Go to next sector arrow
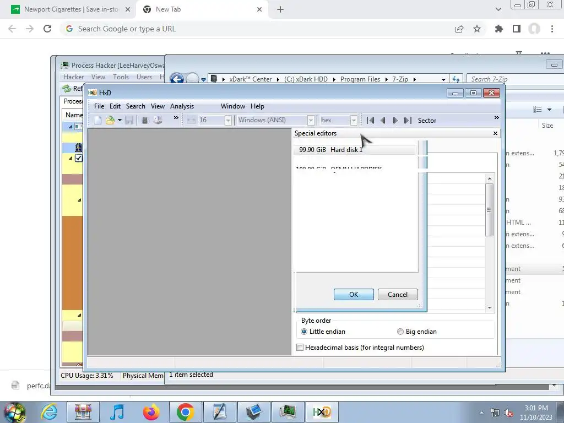The height and width of the screenshot is (423, 564). coord(395,121)
